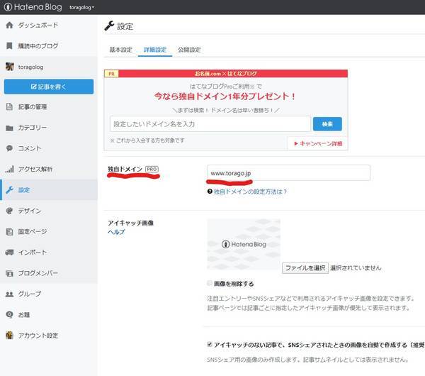The width and height of the screenshot is (425, 376).
Task: Toggle the 画像を削除する checkbox
Action: tap(210, 283)
